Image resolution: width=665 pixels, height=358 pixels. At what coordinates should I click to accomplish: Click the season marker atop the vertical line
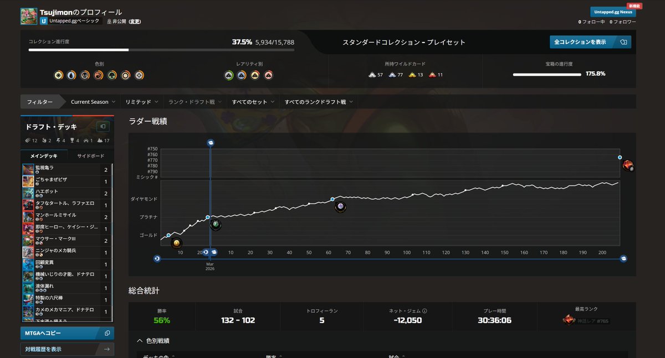[211, 143]
